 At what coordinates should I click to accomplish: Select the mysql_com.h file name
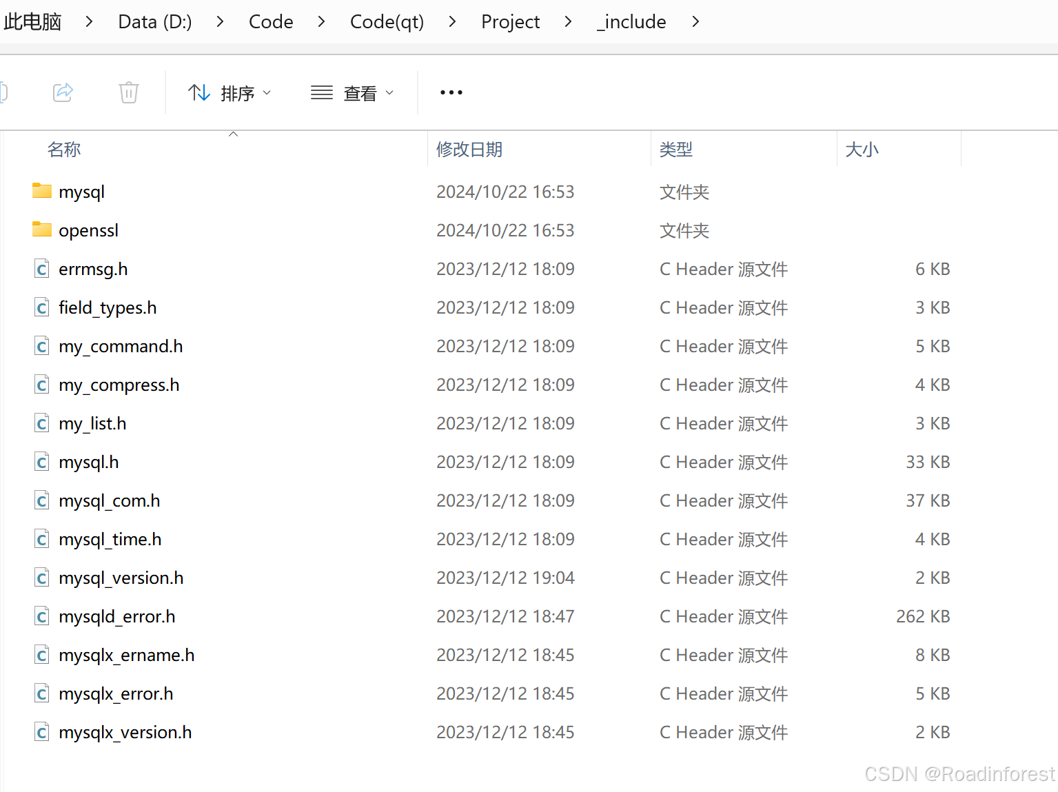point(110,501)
